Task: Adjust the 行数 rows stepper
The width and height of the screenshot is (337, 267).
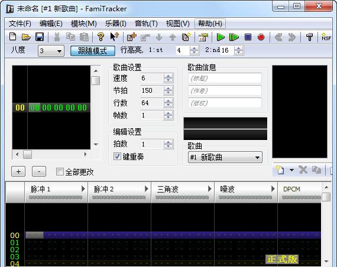Action: pyautogui.click(x=168, y=103)
